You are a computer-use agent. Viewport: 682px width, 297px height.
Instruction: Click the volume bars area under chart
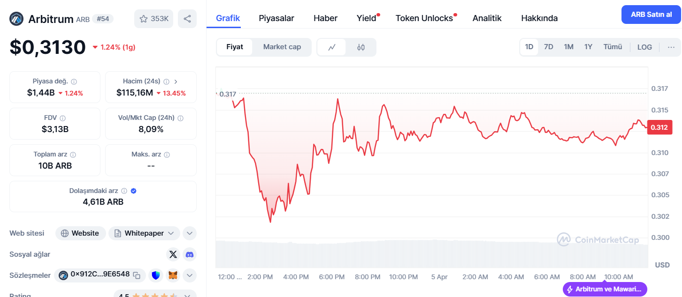431,254
